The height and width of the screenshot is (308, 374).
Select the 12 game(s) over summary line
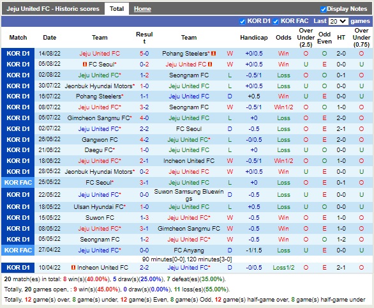(x=184, y=300)
